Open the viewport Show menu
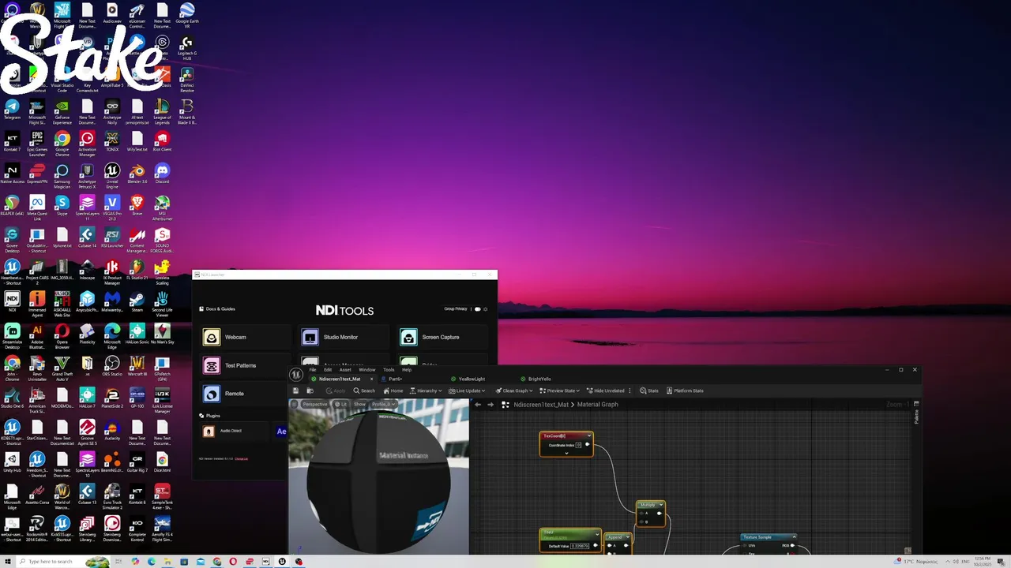The image size is (1011, 568). [359, 404]
